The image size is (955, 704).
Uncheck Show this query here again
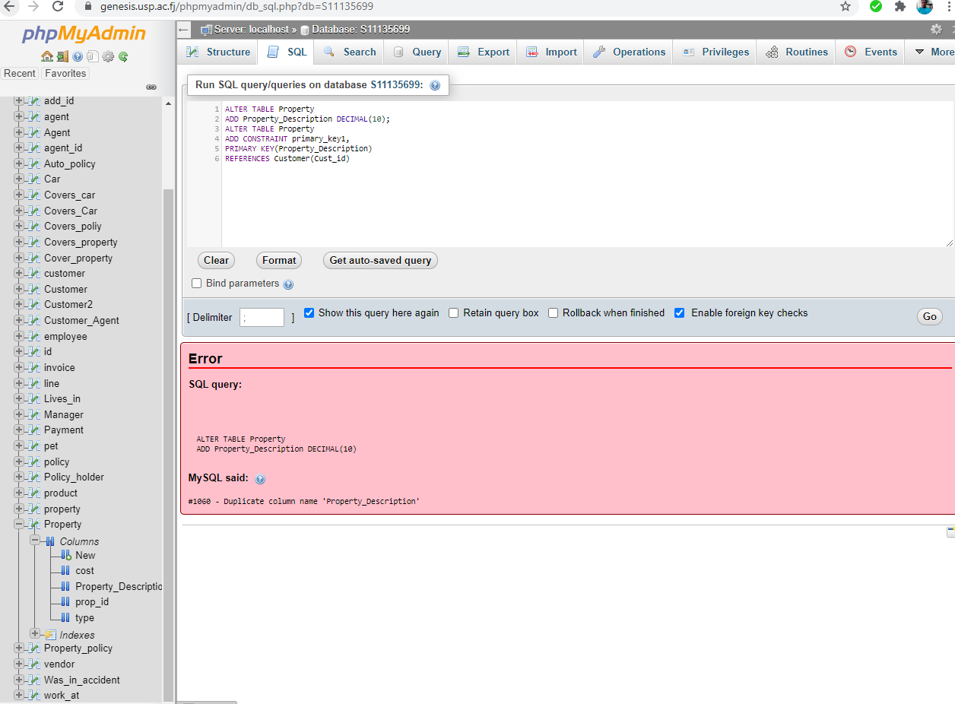pos(309,312)
